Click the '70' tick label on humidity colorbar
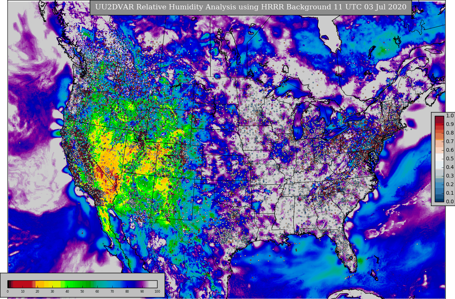The image size is (455, 299). (112, 291)
